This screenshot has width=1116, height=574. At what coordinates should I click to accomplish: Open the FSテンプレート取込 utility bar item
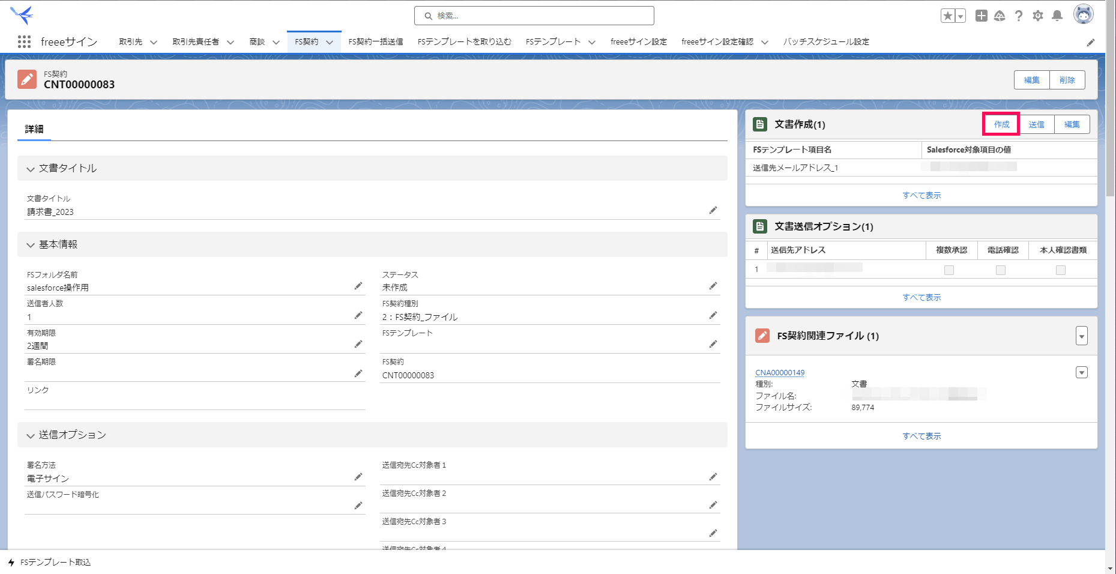(x=49, y=563)
